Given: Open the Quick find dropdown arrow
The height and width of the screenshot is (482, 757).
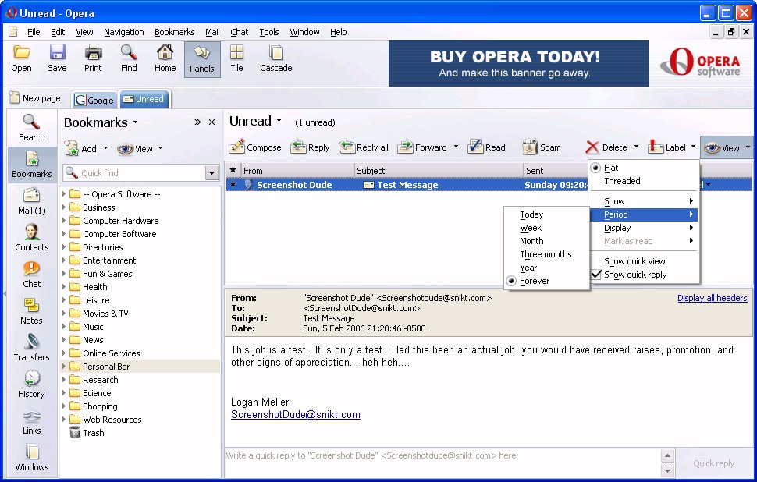Looking at the screenshot, I should pyautogui.click(x=211, y=173).
